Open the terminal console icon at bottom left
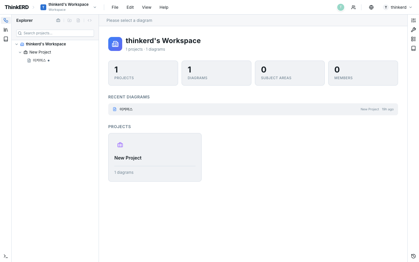Image resolution: width=419 pixels, height=262 pixels. (6, 256)
